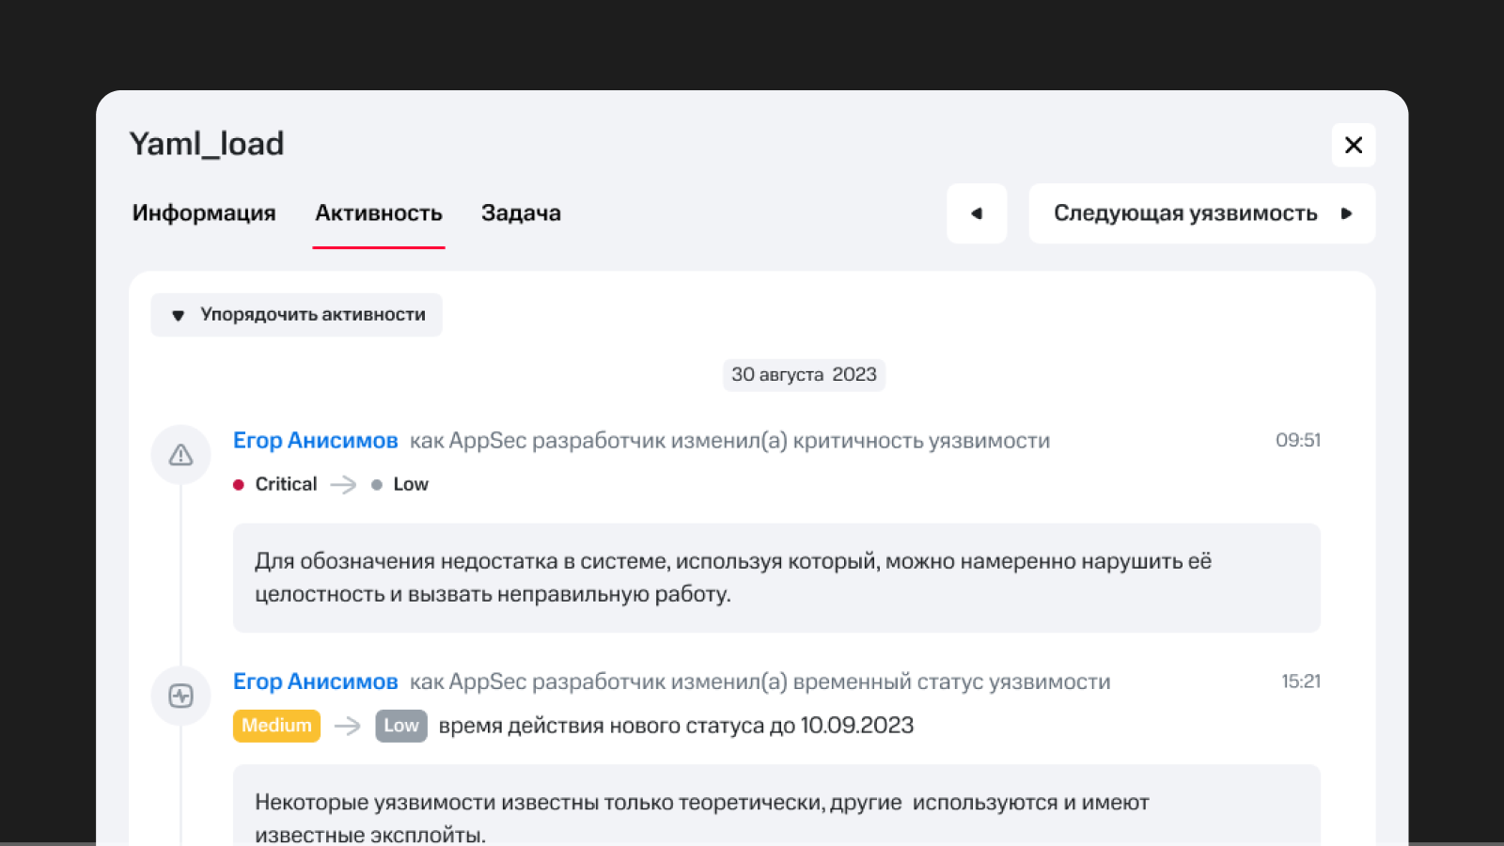Click the gray Low status badge
The image size is (1504, 846).
[401, 726]
